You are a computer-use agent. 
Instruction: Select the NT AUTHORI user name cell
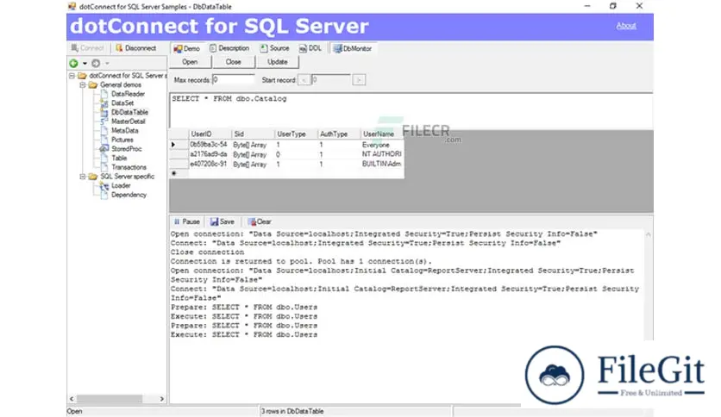tap(382, 154)
